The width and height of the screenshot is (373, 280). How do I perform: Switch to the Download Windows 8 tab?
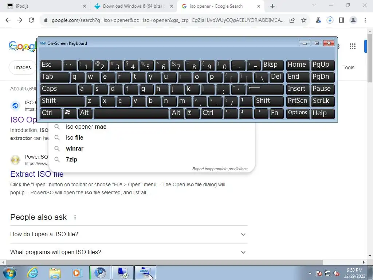click(x=133, y=7)
